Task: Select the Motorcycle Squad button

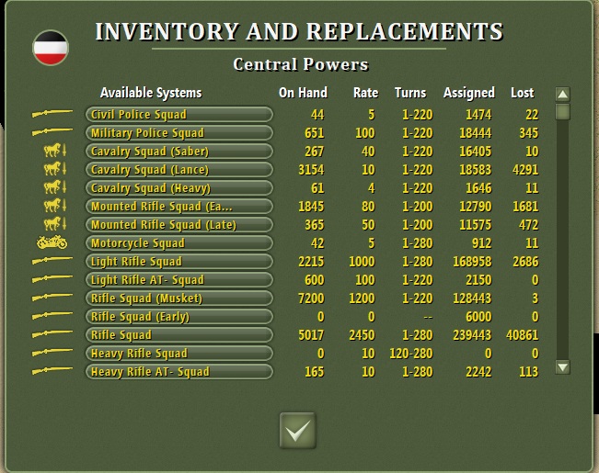Action: pyautogui.click(x=179, y=242)
